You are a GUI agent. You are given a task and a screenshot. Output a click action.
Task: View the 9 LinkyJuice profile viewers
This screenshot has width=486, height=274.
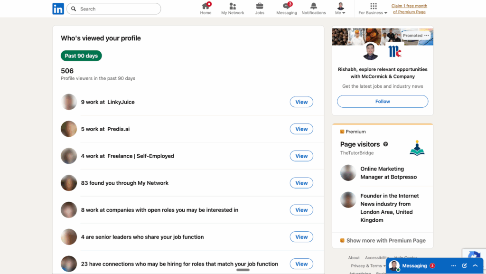tap(301, 102)
